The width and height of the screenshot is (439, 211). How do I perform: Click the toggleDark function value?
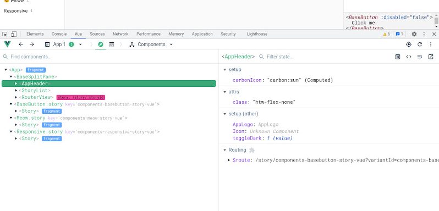[x=279, y=138]
